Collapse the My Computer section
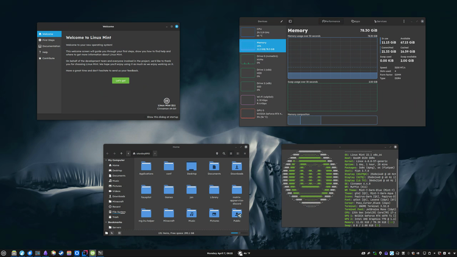 (106, 160)
